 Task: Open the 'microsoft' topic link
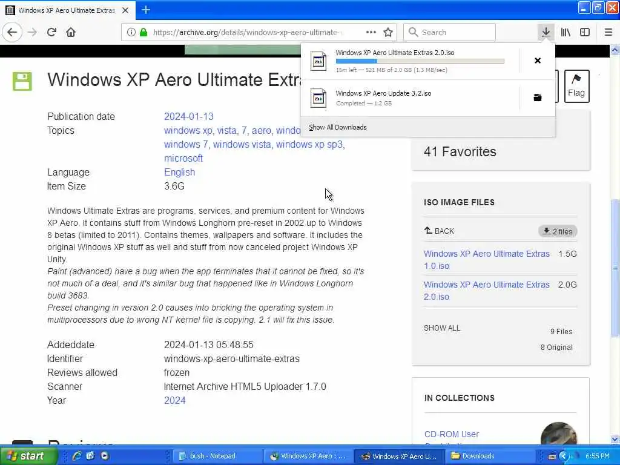click(x=183, y=158)
